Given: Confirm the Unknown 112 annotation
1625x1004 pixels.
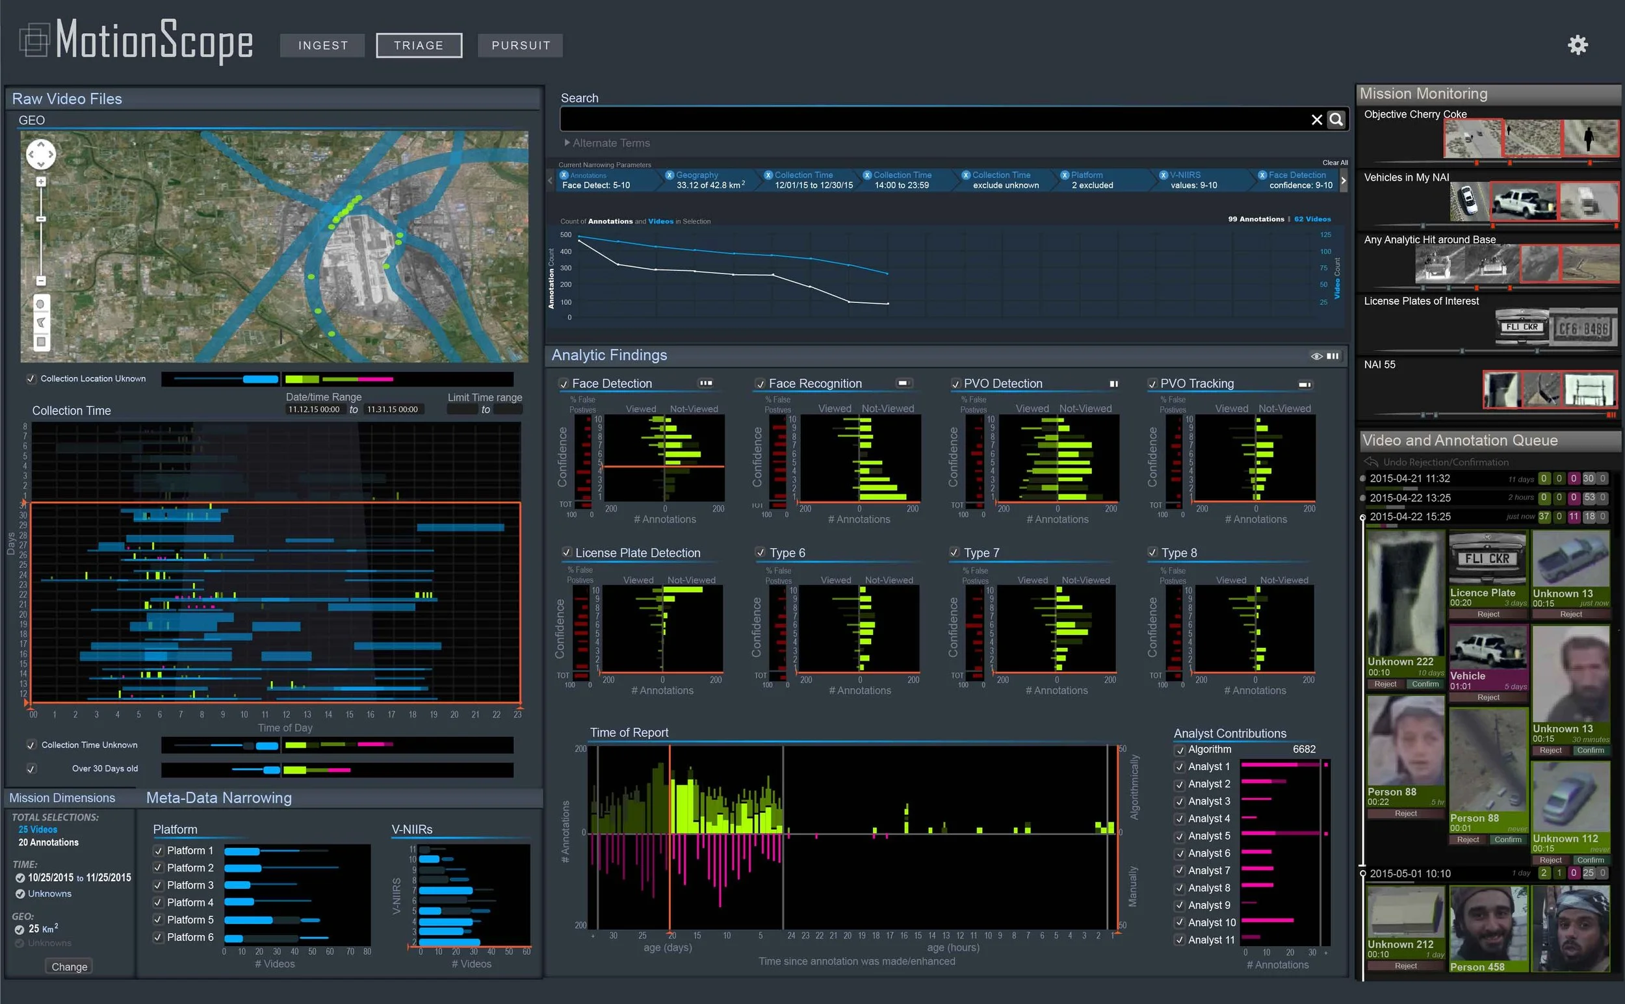Looking at the screenshot, I should [x=1591, y=860].
